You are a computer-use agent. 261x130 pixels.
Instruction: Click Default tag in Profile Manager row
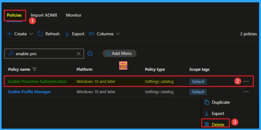pos(198,92)
